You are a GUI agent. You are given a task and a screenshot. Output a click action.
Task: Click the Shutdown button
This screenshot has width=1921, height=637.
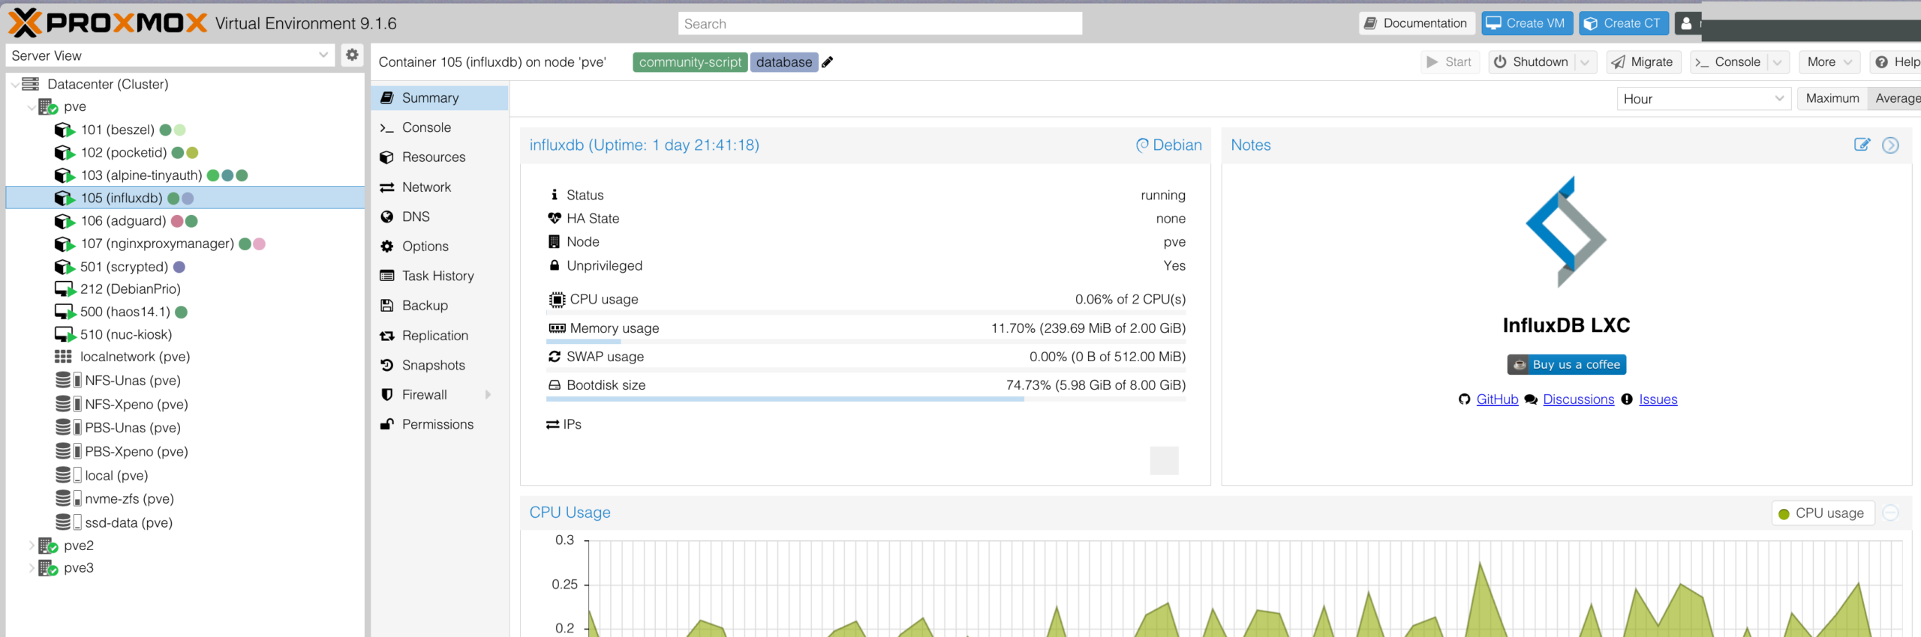pyautogui.click(x=1532, y=62)
